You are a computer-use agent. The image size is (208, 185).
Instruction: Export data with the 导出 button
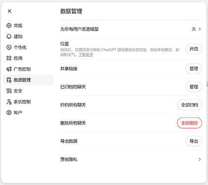194,141
